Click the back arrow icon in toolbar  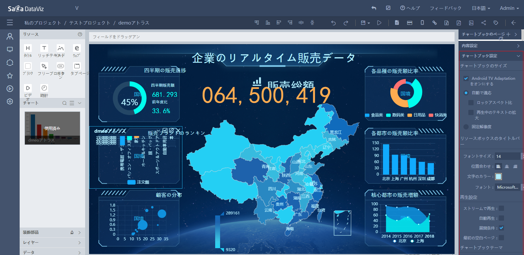pos(514,23)
